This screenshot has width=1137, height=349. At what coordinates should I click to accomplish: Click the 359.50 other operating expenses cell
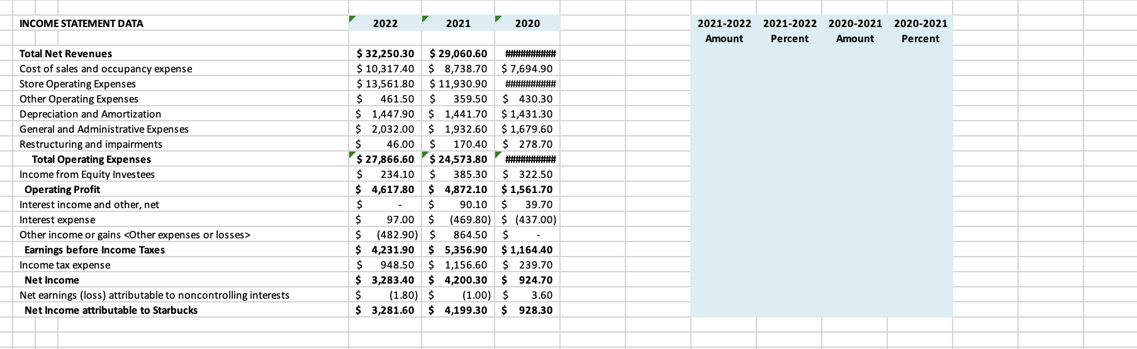pyautogui.click(x=458, y=99)
